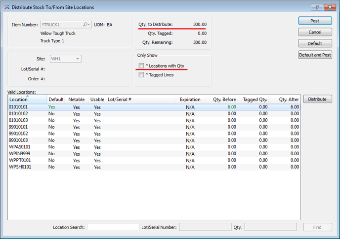Select location row 01010101
Viewport: 340px width, 239px height.
coord(25,107)
